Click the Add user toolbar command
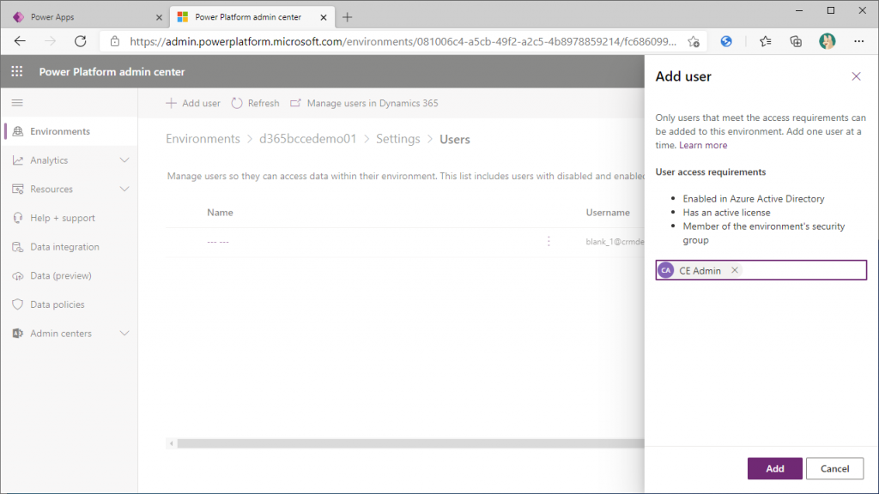This screenshot has height=494, width=879. 193,103
